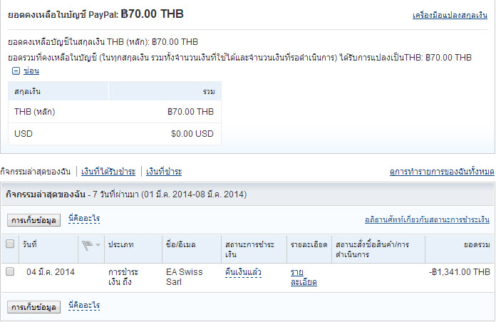This screenshot has width=496, height=322.
Task: Click lower นี่คืออะไร help link
Action: click(84, 306)
